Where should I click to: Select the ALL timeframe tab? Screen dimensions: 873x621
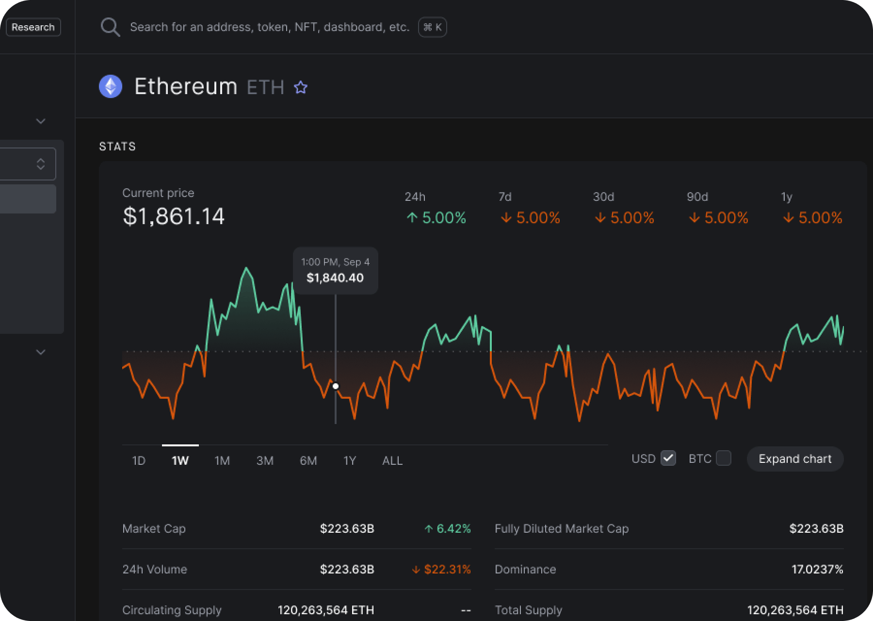click(x=392, y=460)
